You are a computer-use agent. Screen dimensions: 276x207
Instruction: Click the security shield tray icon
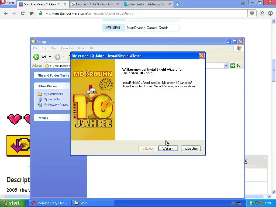[x=251, y=203]
